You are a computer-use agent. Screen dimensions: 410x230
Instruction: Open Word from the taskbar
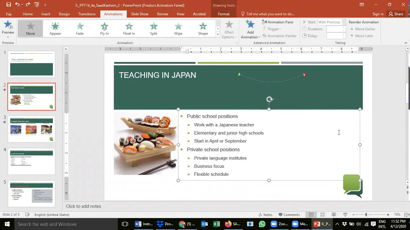pos(144,224)
